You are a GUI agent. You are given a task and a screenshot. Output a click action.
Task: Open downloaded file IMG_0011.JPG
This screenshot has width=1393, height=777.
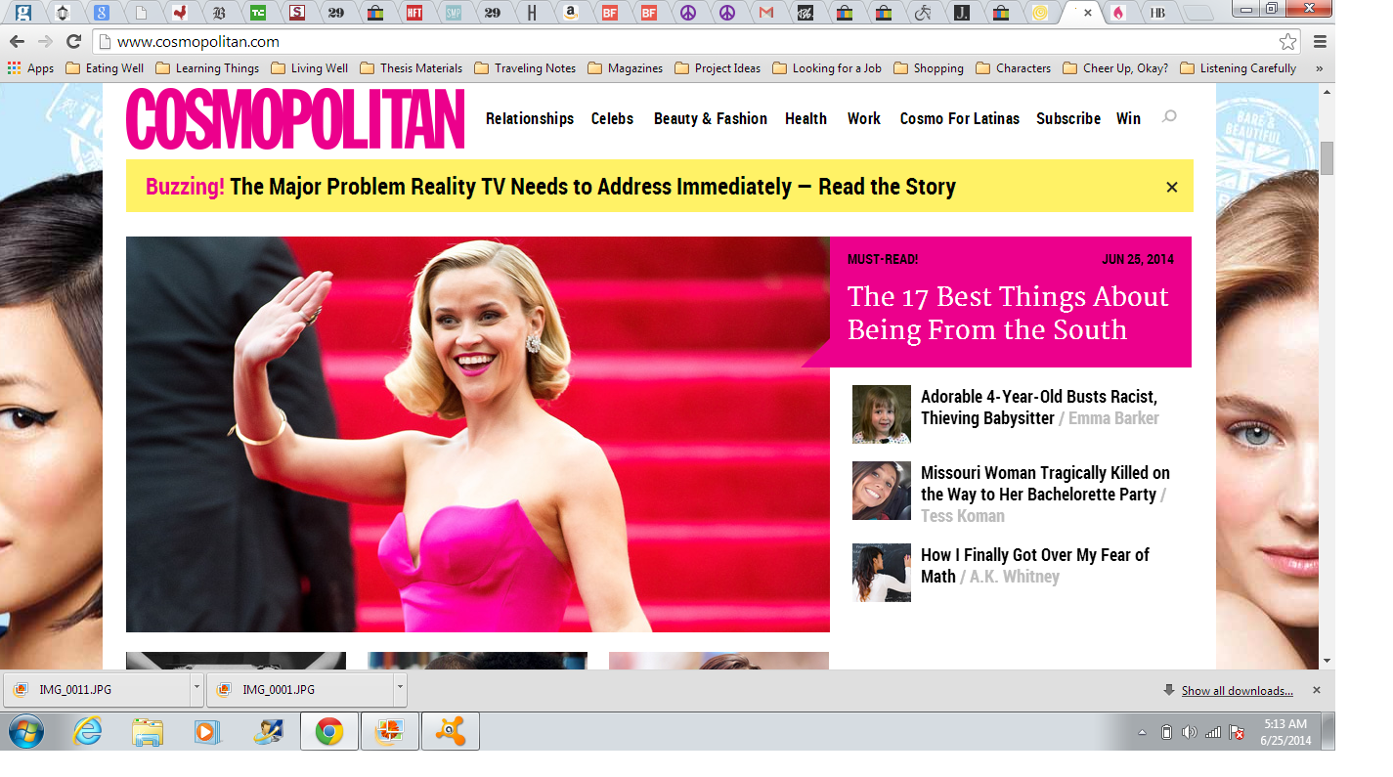pyautogui.click(x=98, y=690)
